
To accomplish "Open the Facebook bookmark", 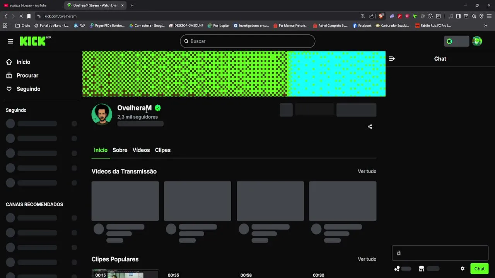I will click(x=362, y=25).
